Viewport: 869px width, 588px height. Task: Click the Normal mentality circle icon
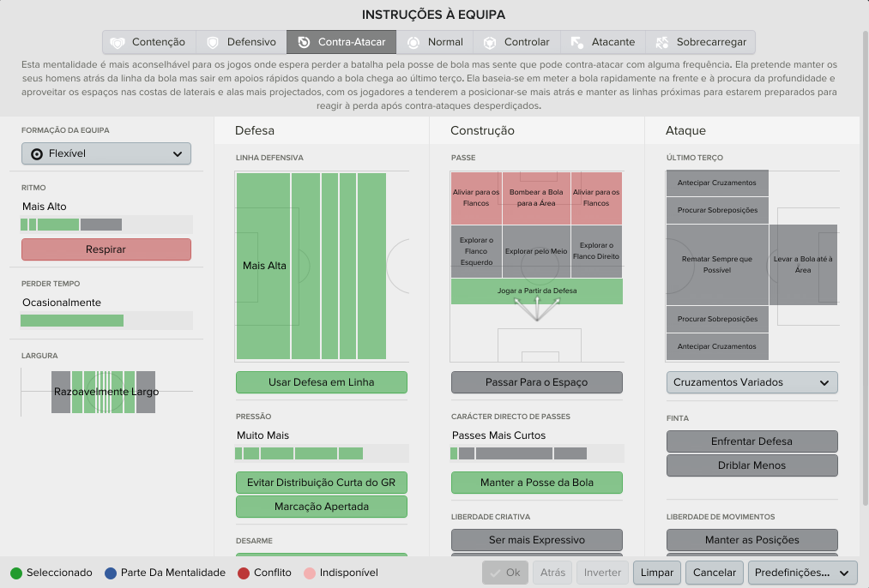coord(413,43)
